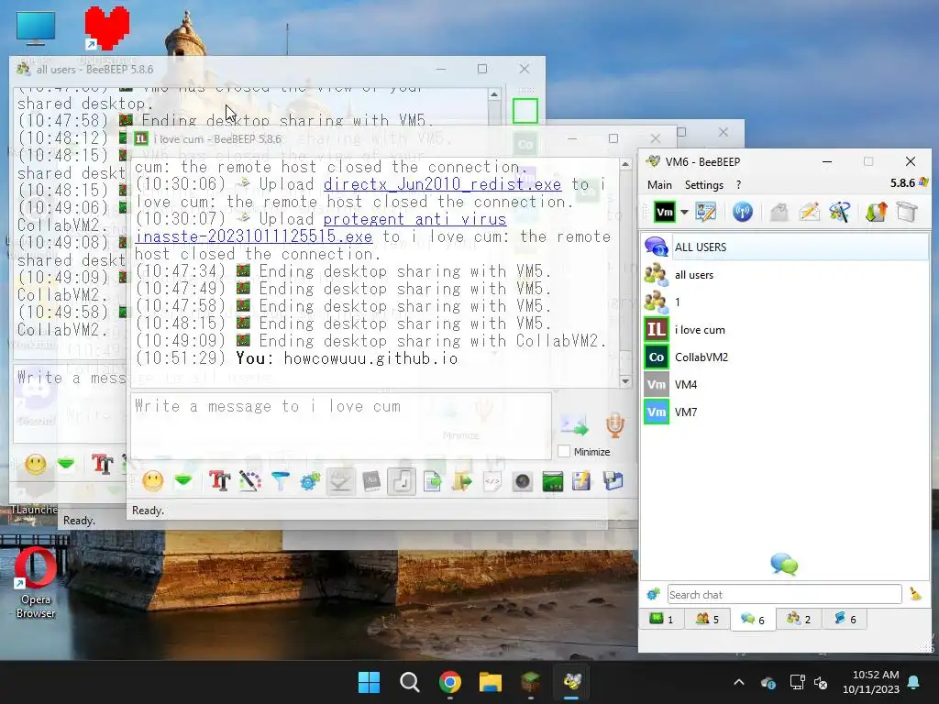Image resolution: width=939 pixels, height=704 pixels.
Task: Select VM4 in chat list
Action: tap(785, 384)
